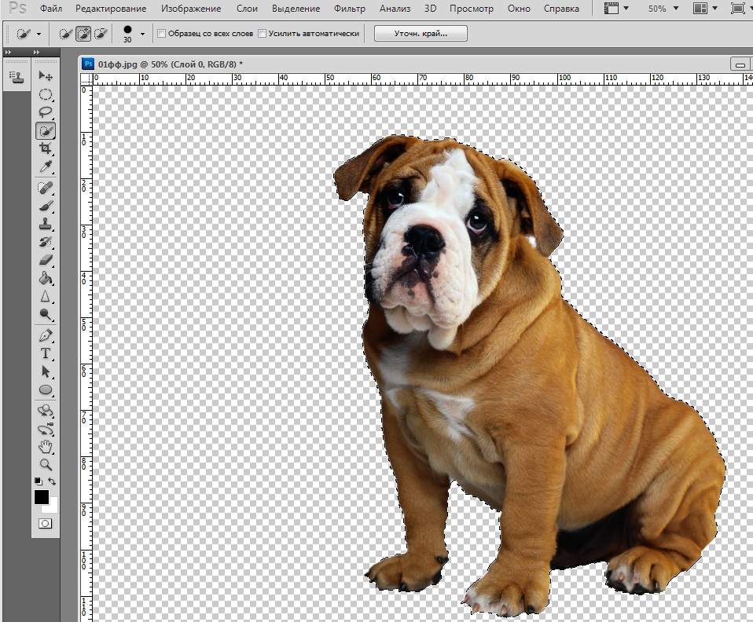Open the tool preset picker arrow
Image resolution: width=753 pixels, height=622 pixels.
pos(39,34)
